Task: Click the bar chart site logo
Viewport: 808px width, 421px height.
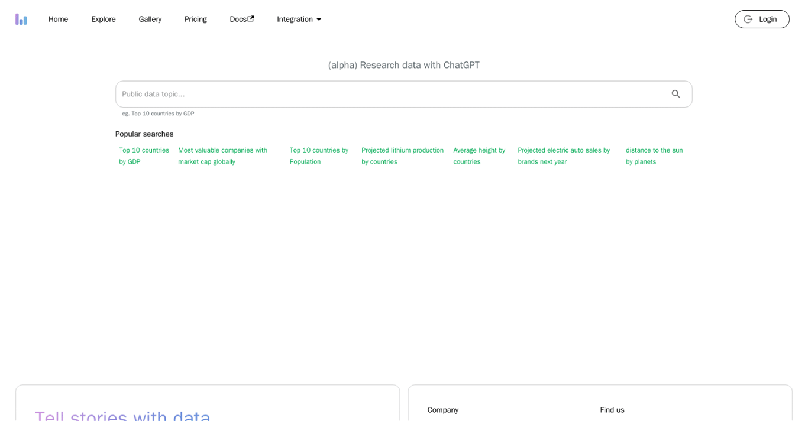Action: point(21,19)
